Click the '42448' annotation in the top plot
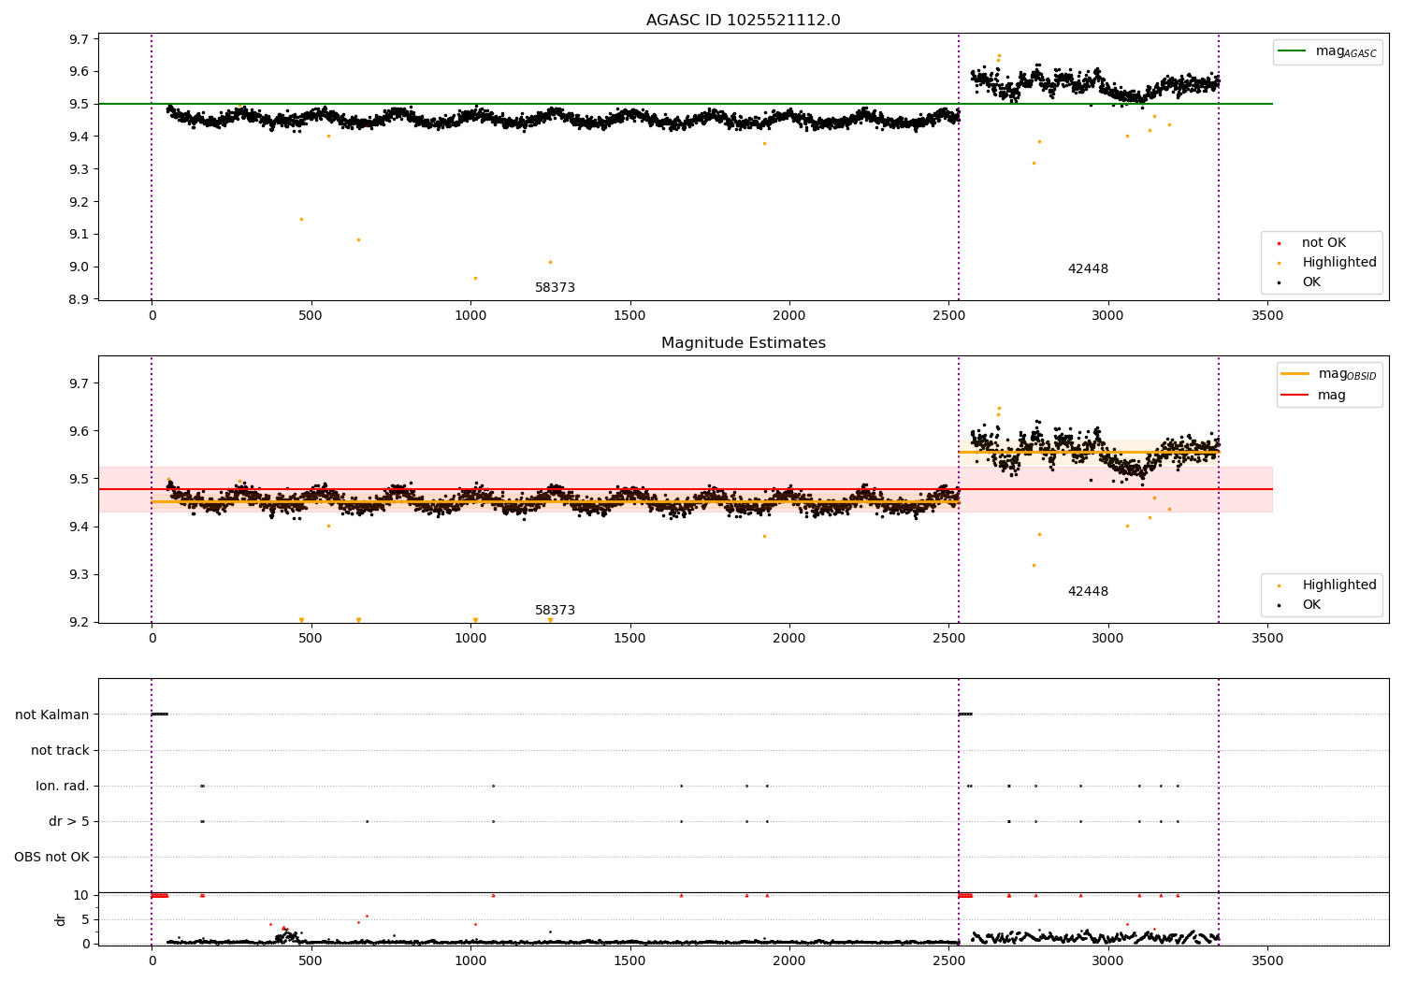 tap(1088, 269)
